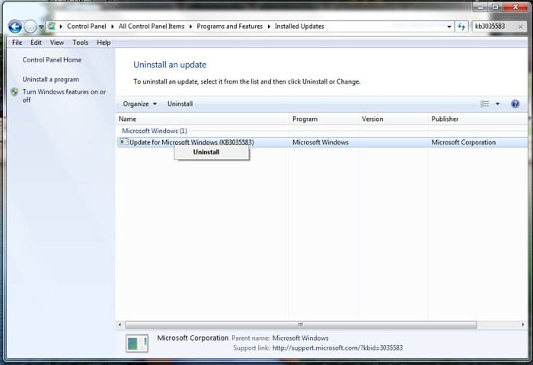Image resolution: width=533 pixels, height=365 pixels.
Task: Minimize the window
Action: 480,7
